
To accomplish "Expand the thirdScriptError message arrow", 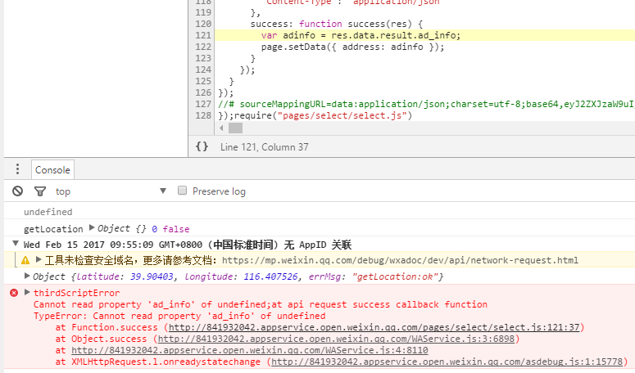I will (28, 293).
